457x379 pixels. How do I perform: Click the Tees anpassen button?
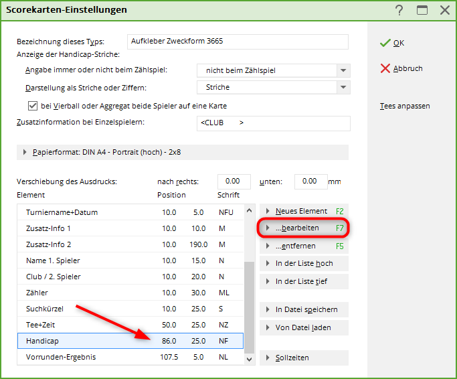tap(404, 106)
